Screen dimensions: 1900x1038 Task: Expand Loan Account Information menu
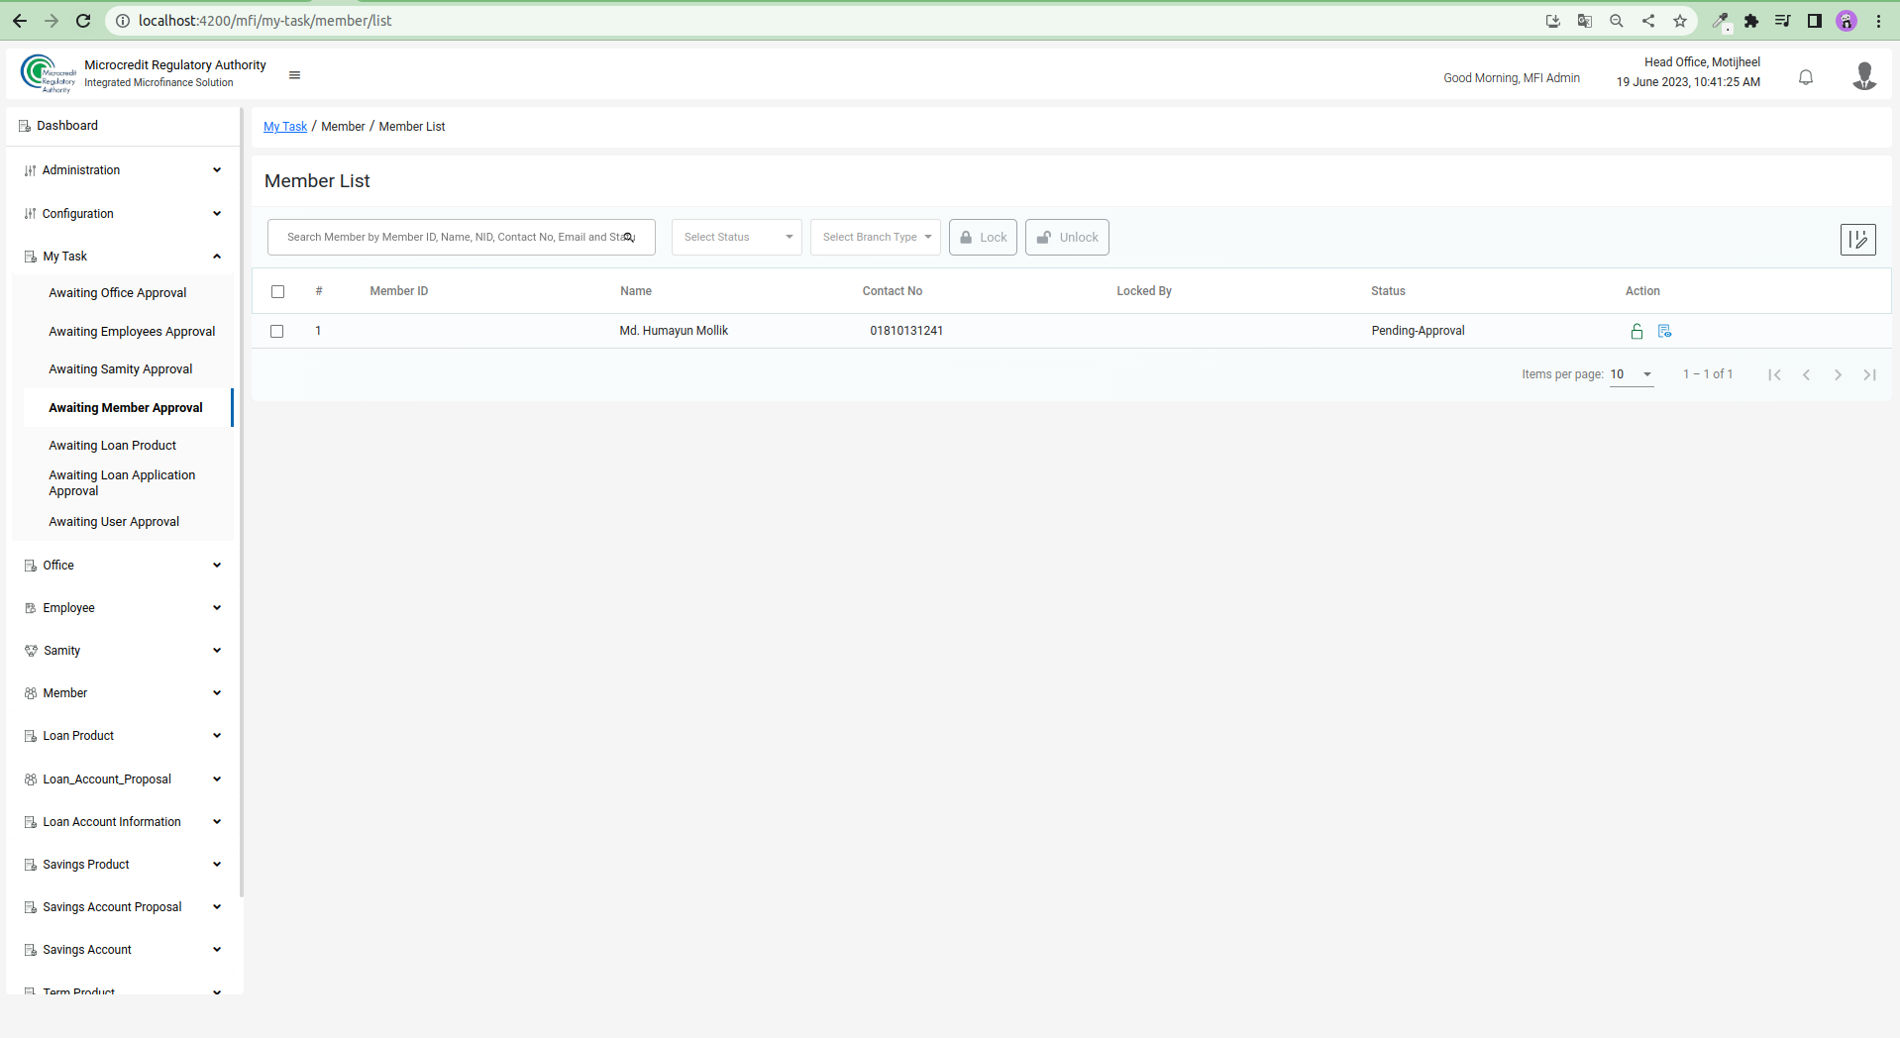pos(123,822)
